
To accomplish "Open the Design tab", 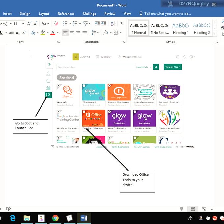I will 25,14.
